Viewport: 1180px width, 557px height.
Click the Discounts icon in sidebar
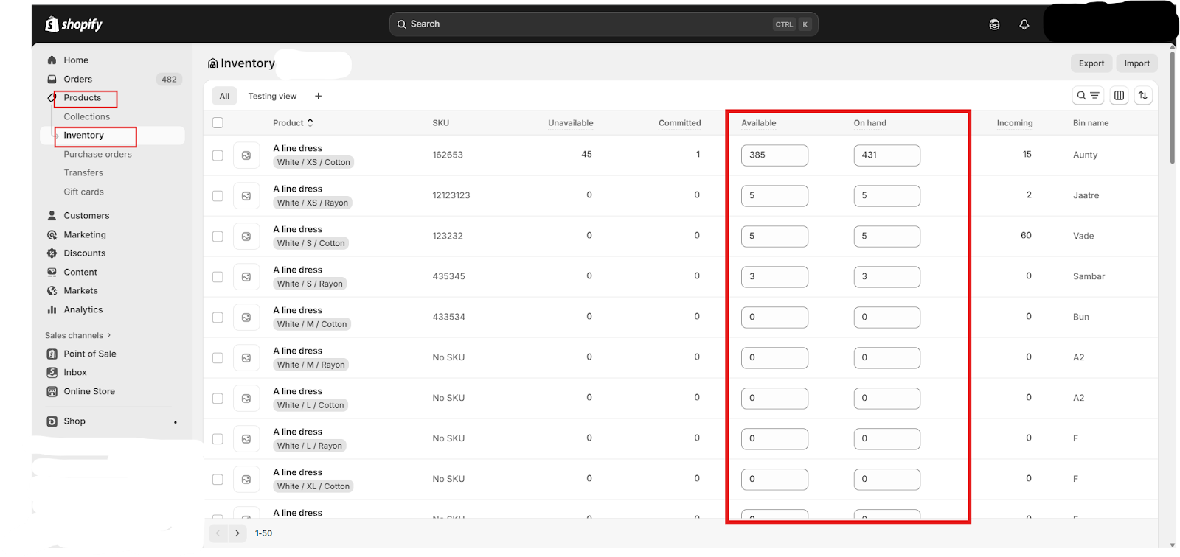[x=52, y=253]
